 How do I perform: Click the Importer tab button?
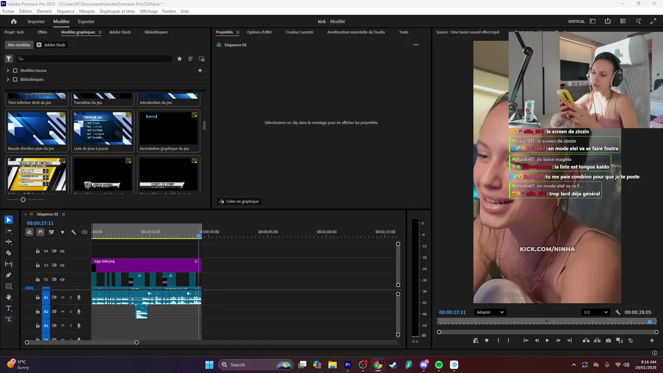pos(36,21)
